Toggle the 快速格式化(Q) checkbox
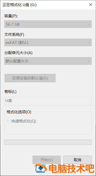 pyautogui.click(x=9, y=121)
